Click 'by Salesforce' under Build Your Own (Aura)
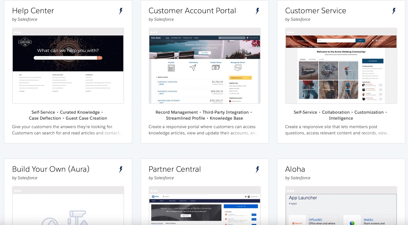408x225 pixels. pos(25,178)
